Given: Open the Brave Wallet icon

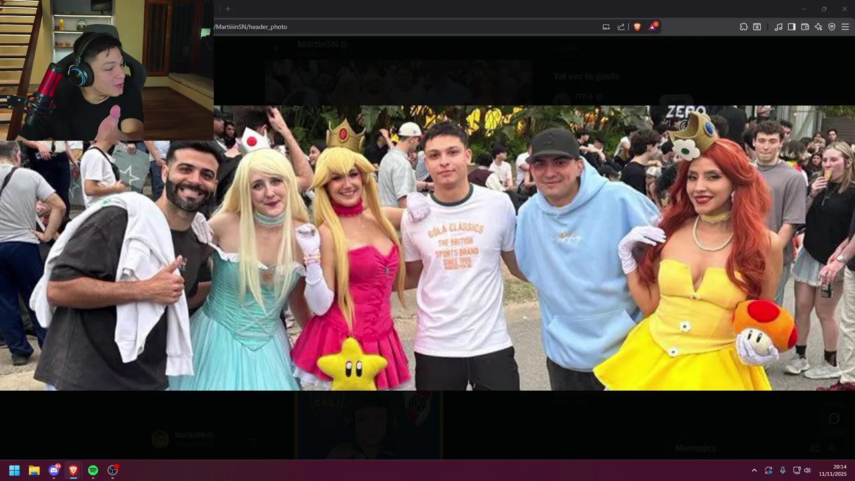Looking at the screenshot, I should [805, 27].
